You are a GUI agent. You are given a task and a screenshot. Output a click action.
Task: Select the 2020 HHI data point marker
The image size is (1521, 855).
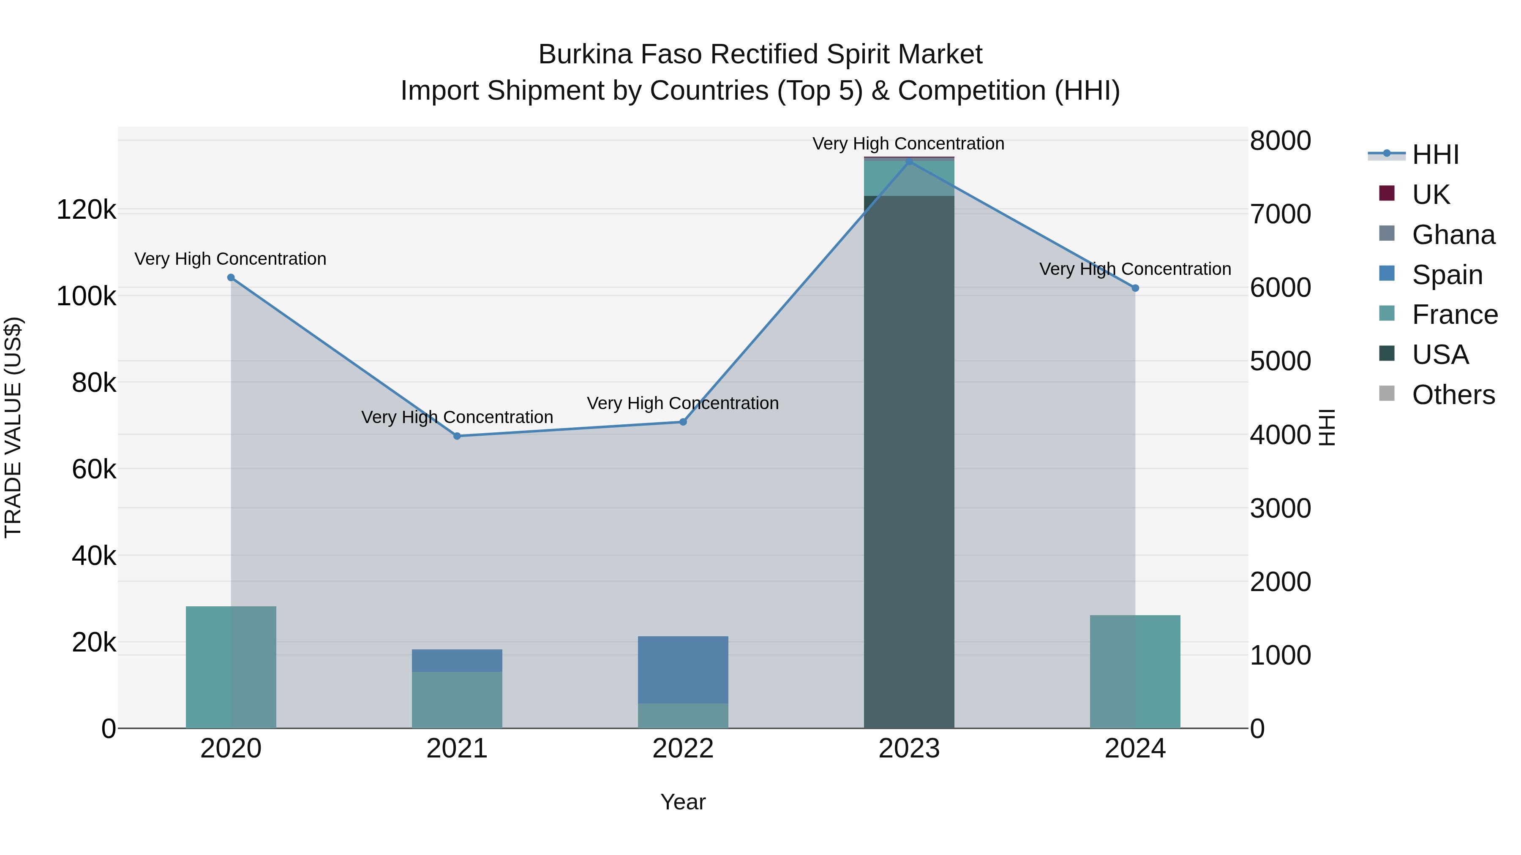coord(231,277)
